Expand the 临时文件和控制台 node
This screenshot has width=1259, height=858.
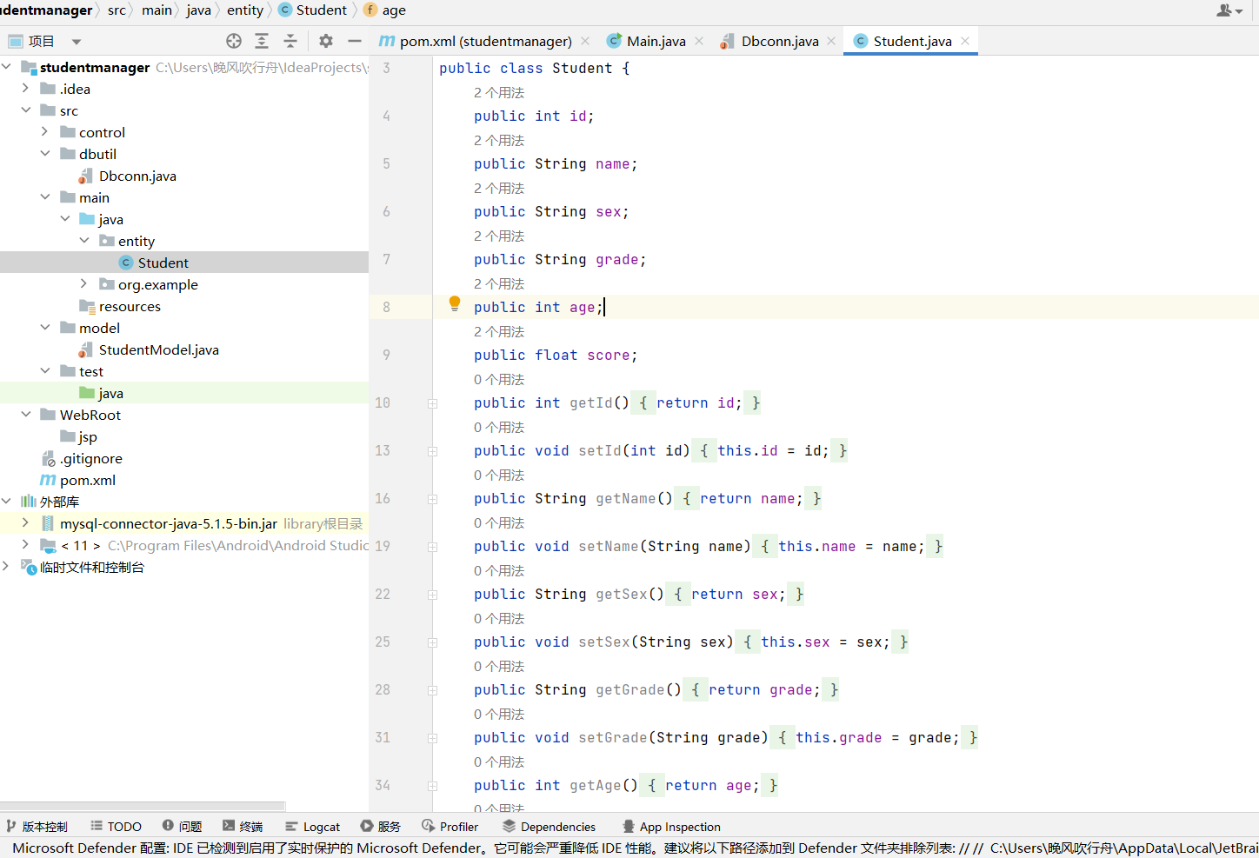coord(7,566)
